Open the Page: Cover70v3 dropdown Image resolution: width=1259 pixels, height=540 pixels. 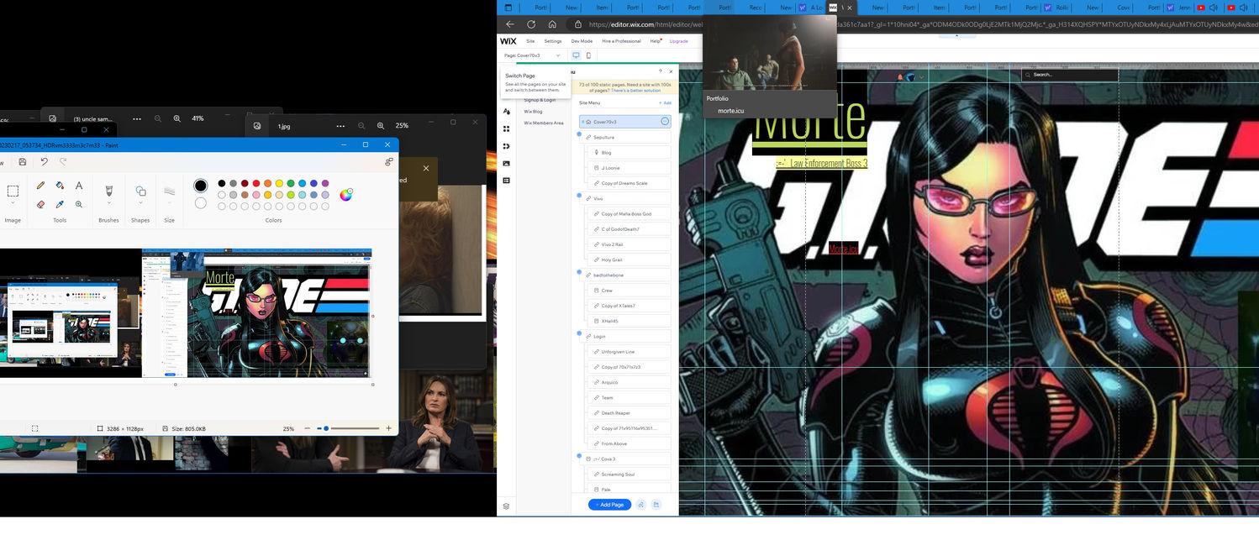pyautogui.click(x=533, y=55)
